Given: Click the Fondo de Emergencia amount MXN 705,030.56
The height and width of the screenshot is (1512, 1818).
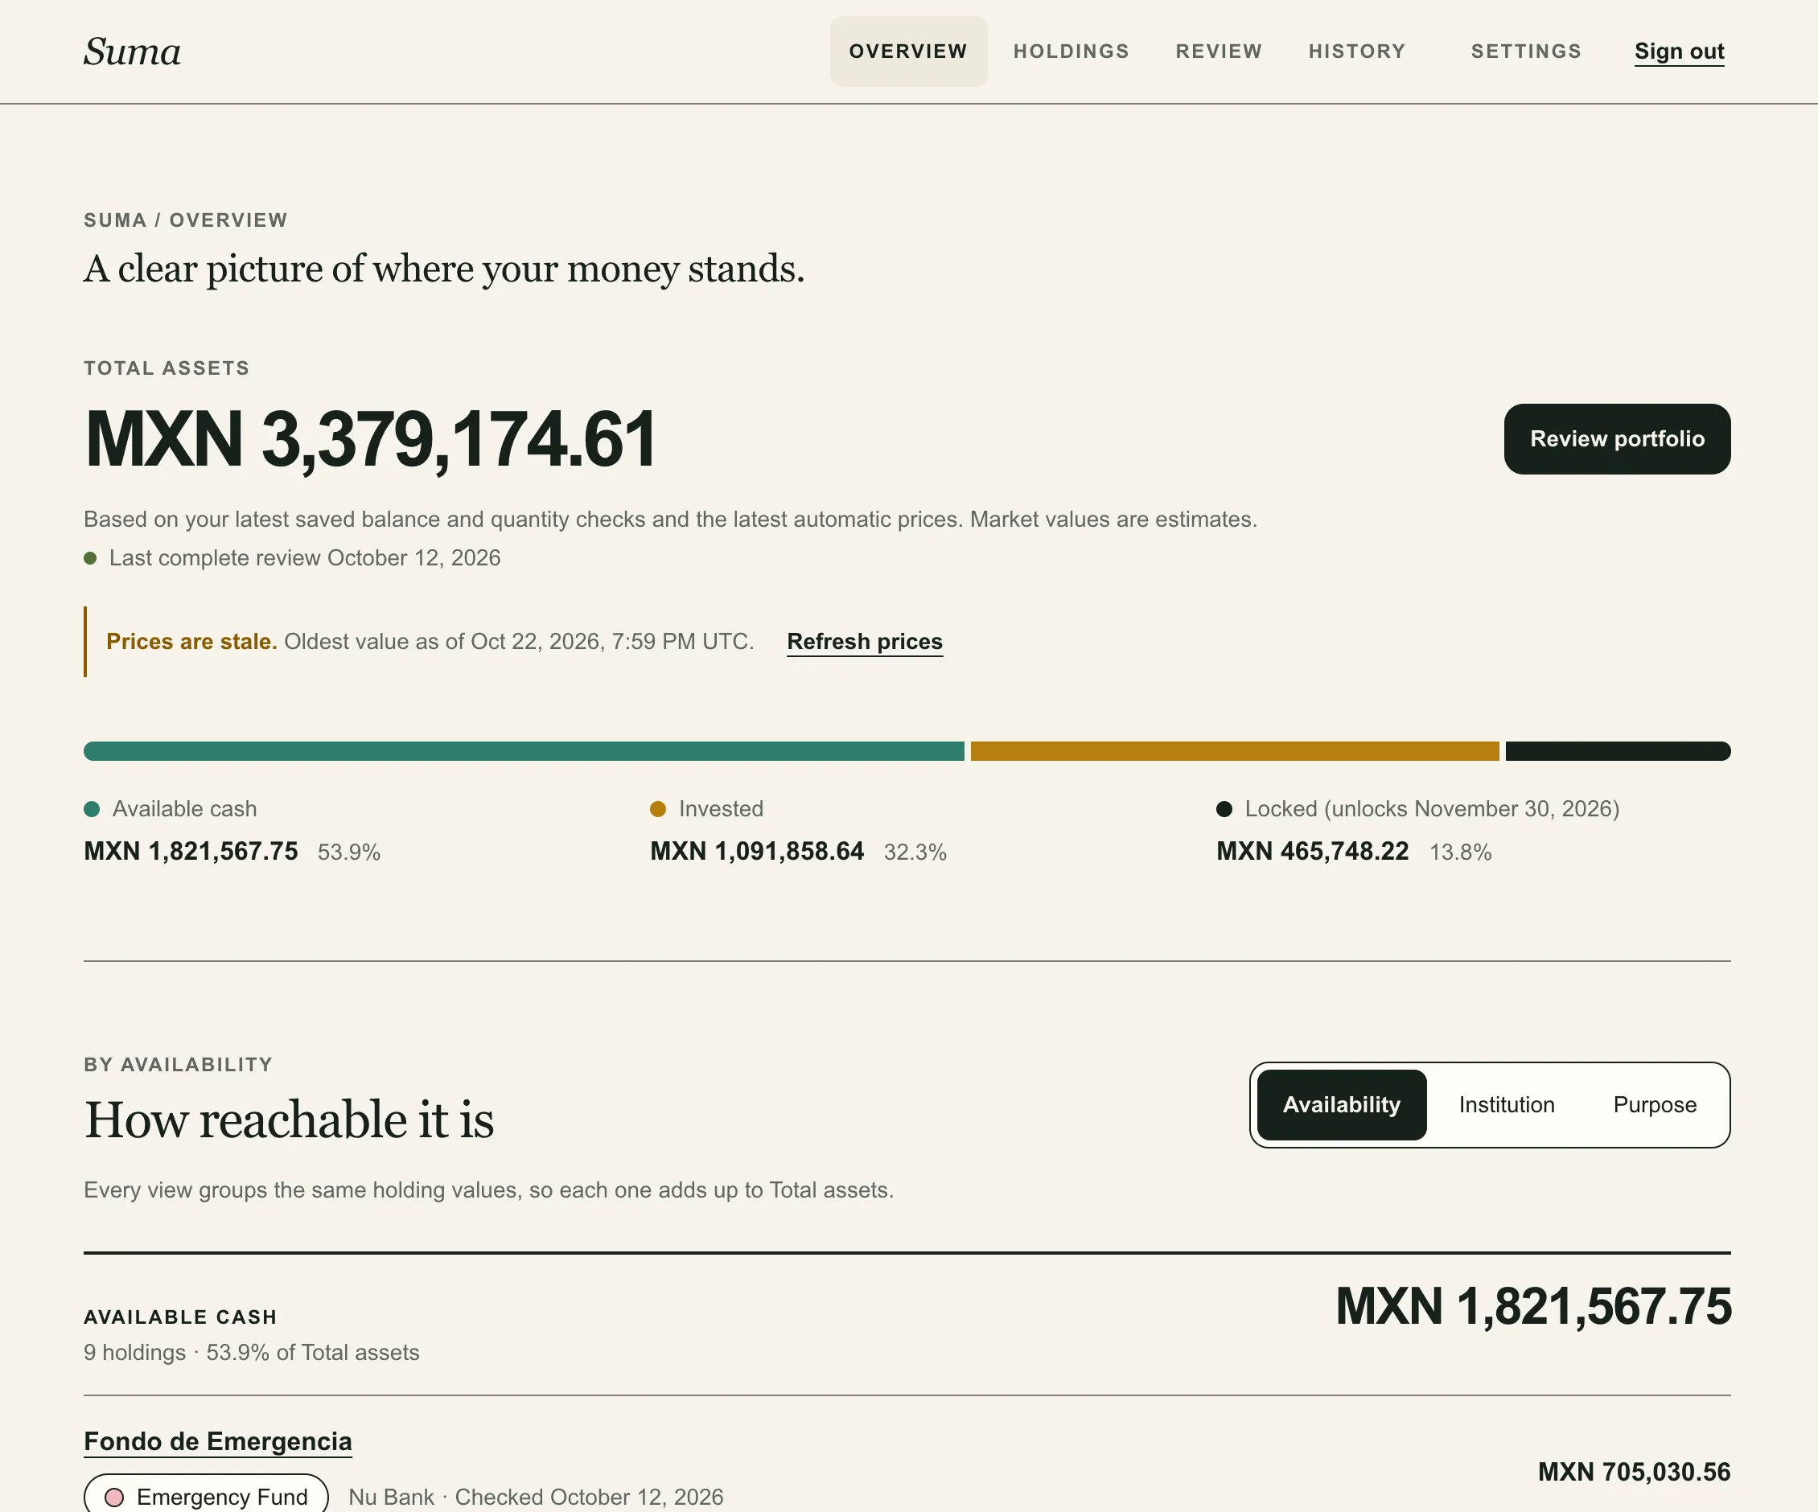Looking at the screenshot, I should tap(1634, 1471).
